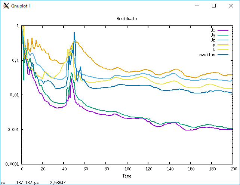Click the mouse coordinate readout in status bar

click(33, 183)
